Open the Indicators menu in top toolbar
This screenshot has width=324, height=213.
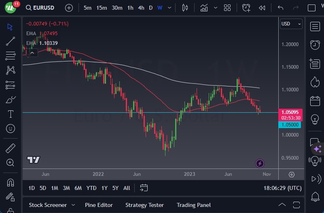[x=204, y=8]
